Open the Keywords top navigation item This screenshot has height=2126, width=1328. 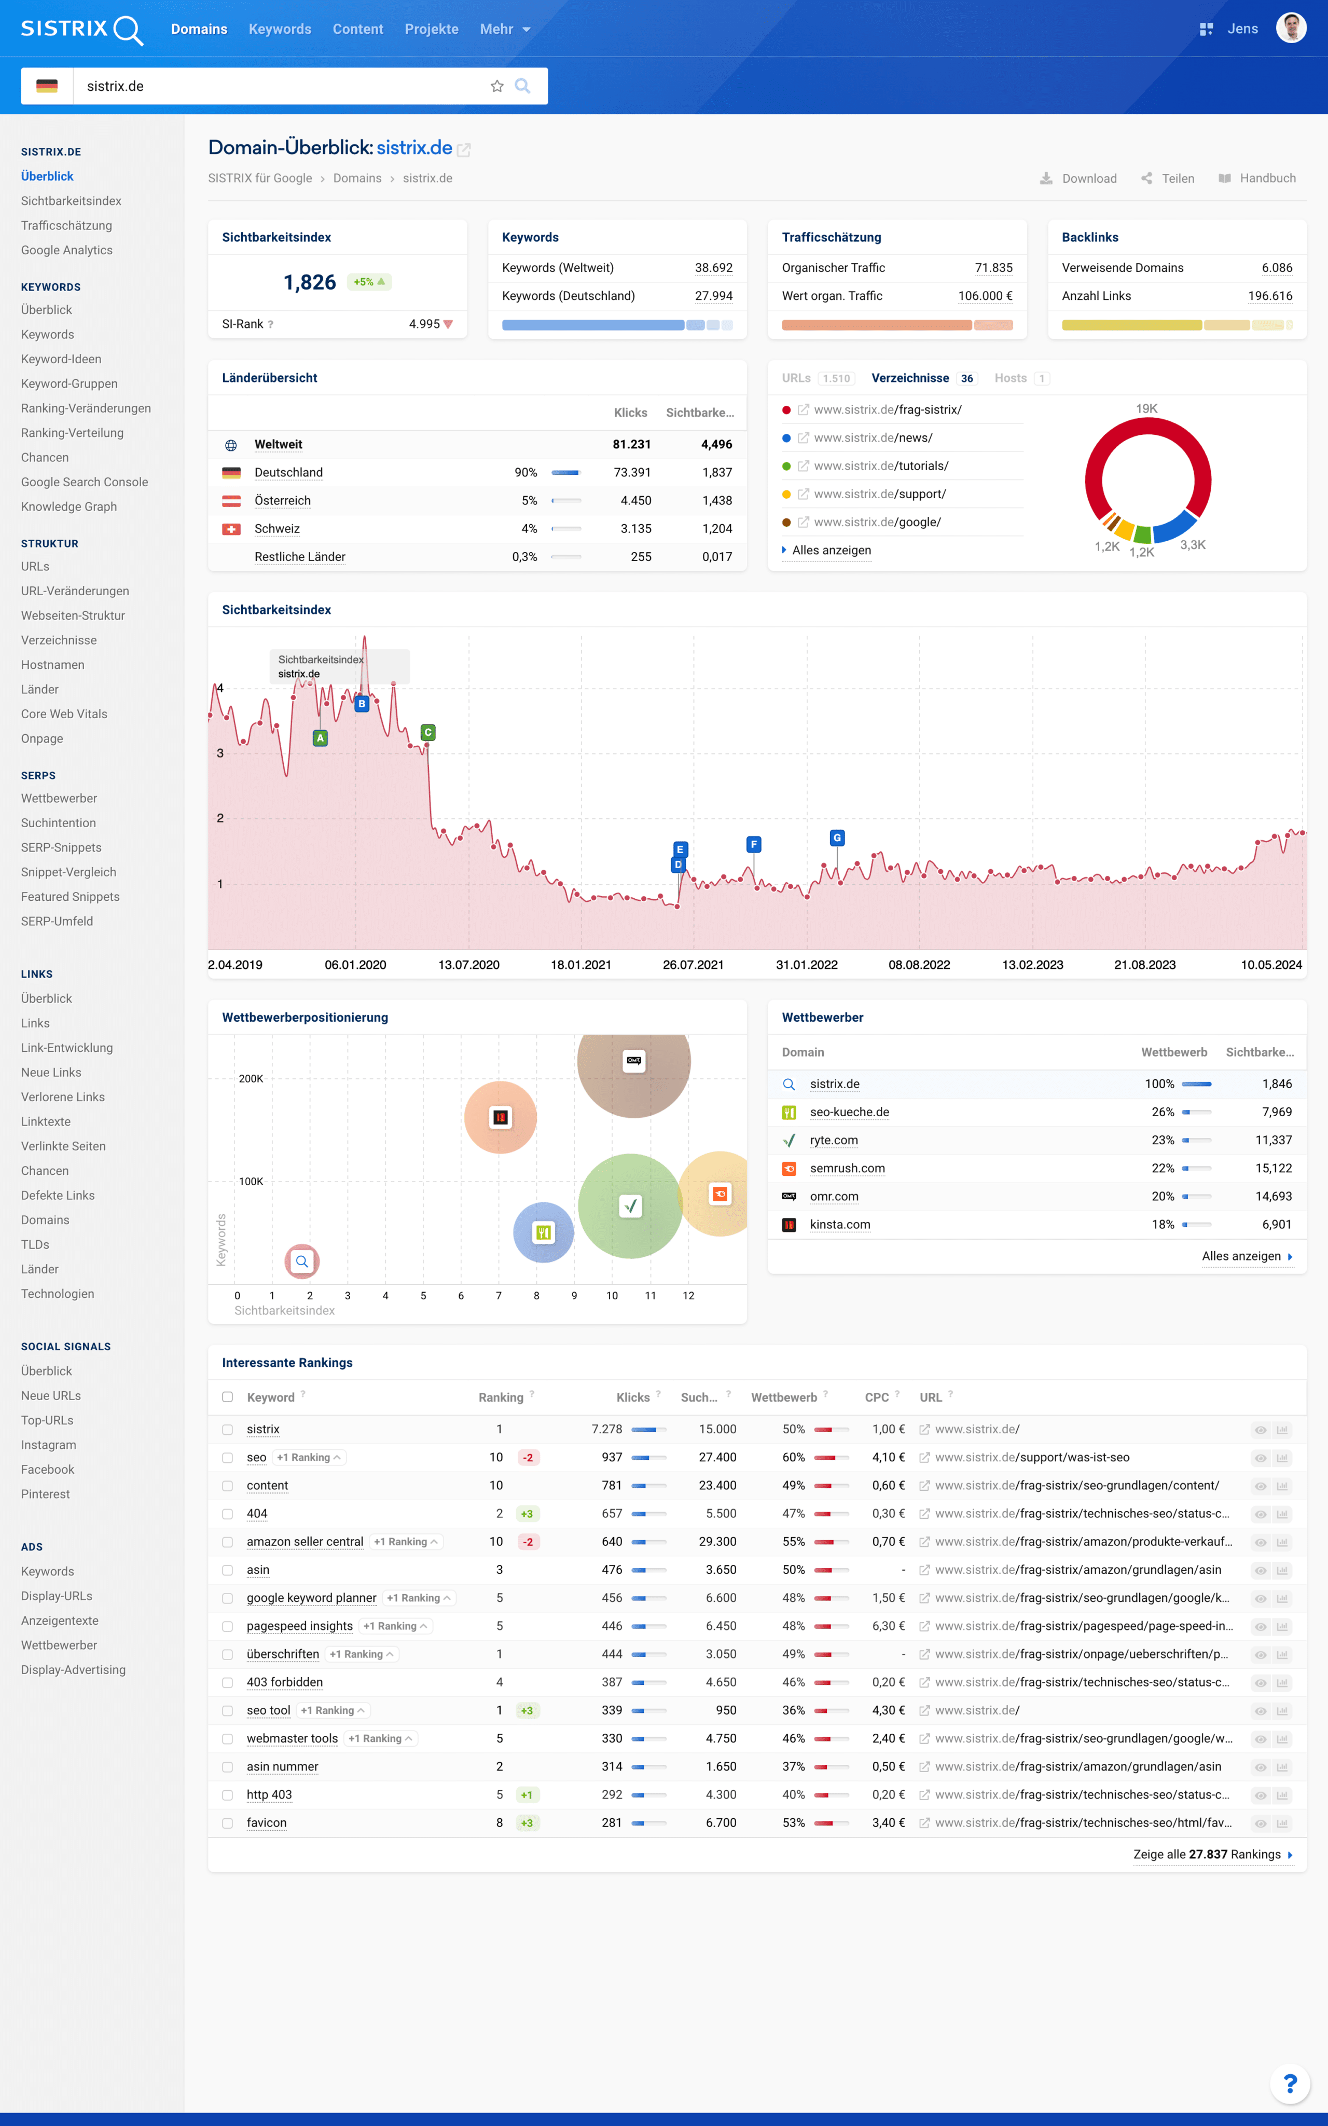(x=280, y=29)
